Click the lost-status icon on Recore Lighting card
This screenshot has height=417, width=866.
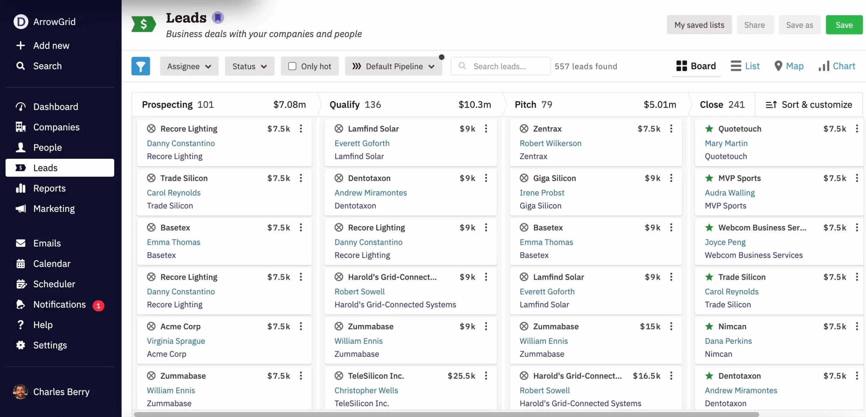point(151,129)
